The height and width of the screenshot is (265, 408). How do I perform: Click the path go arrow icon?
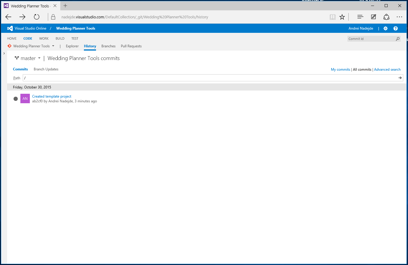point(400,78)
